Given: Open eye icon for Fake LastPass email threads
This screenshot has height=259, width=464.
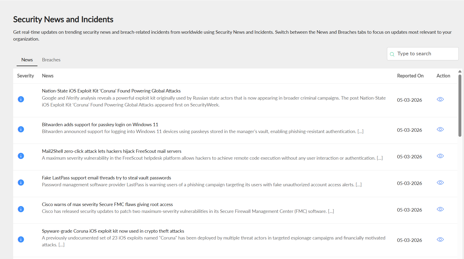Looking at the screenshot, I should [440, 183].
